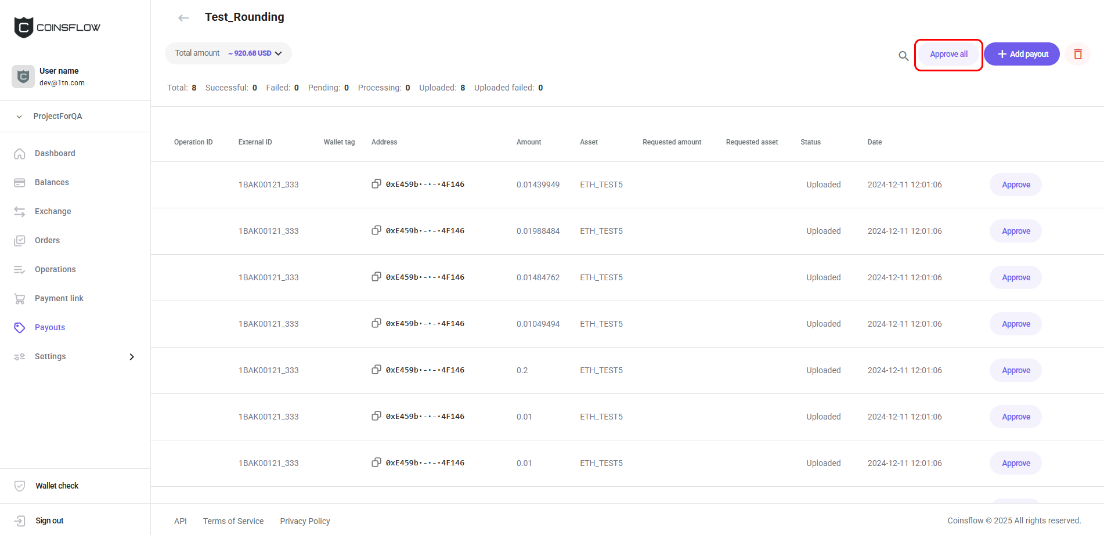Click the Coinsflow logo
This screenshot has width=1104, height=535.
57,27
